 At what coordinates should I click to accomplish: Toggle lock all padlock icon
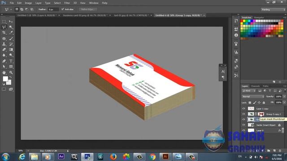point(264,102)
